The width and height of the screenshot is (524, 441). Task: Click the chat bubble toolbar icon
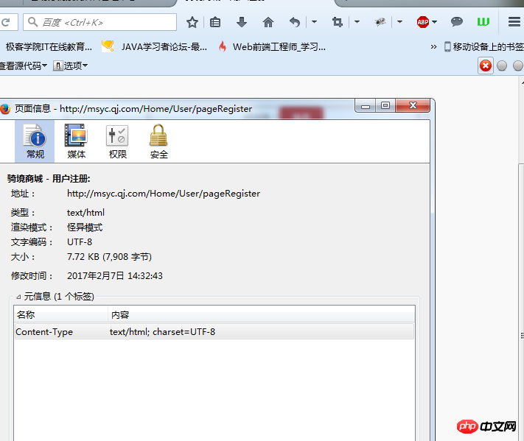point(456,22)
